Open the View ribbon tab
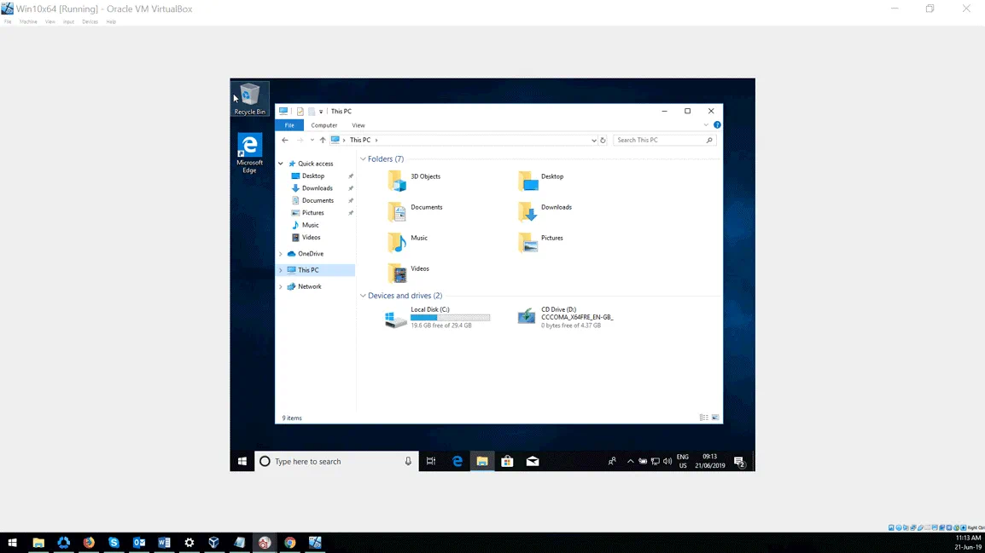Screen dimensions: 985x553 click(x=358, y=125)
